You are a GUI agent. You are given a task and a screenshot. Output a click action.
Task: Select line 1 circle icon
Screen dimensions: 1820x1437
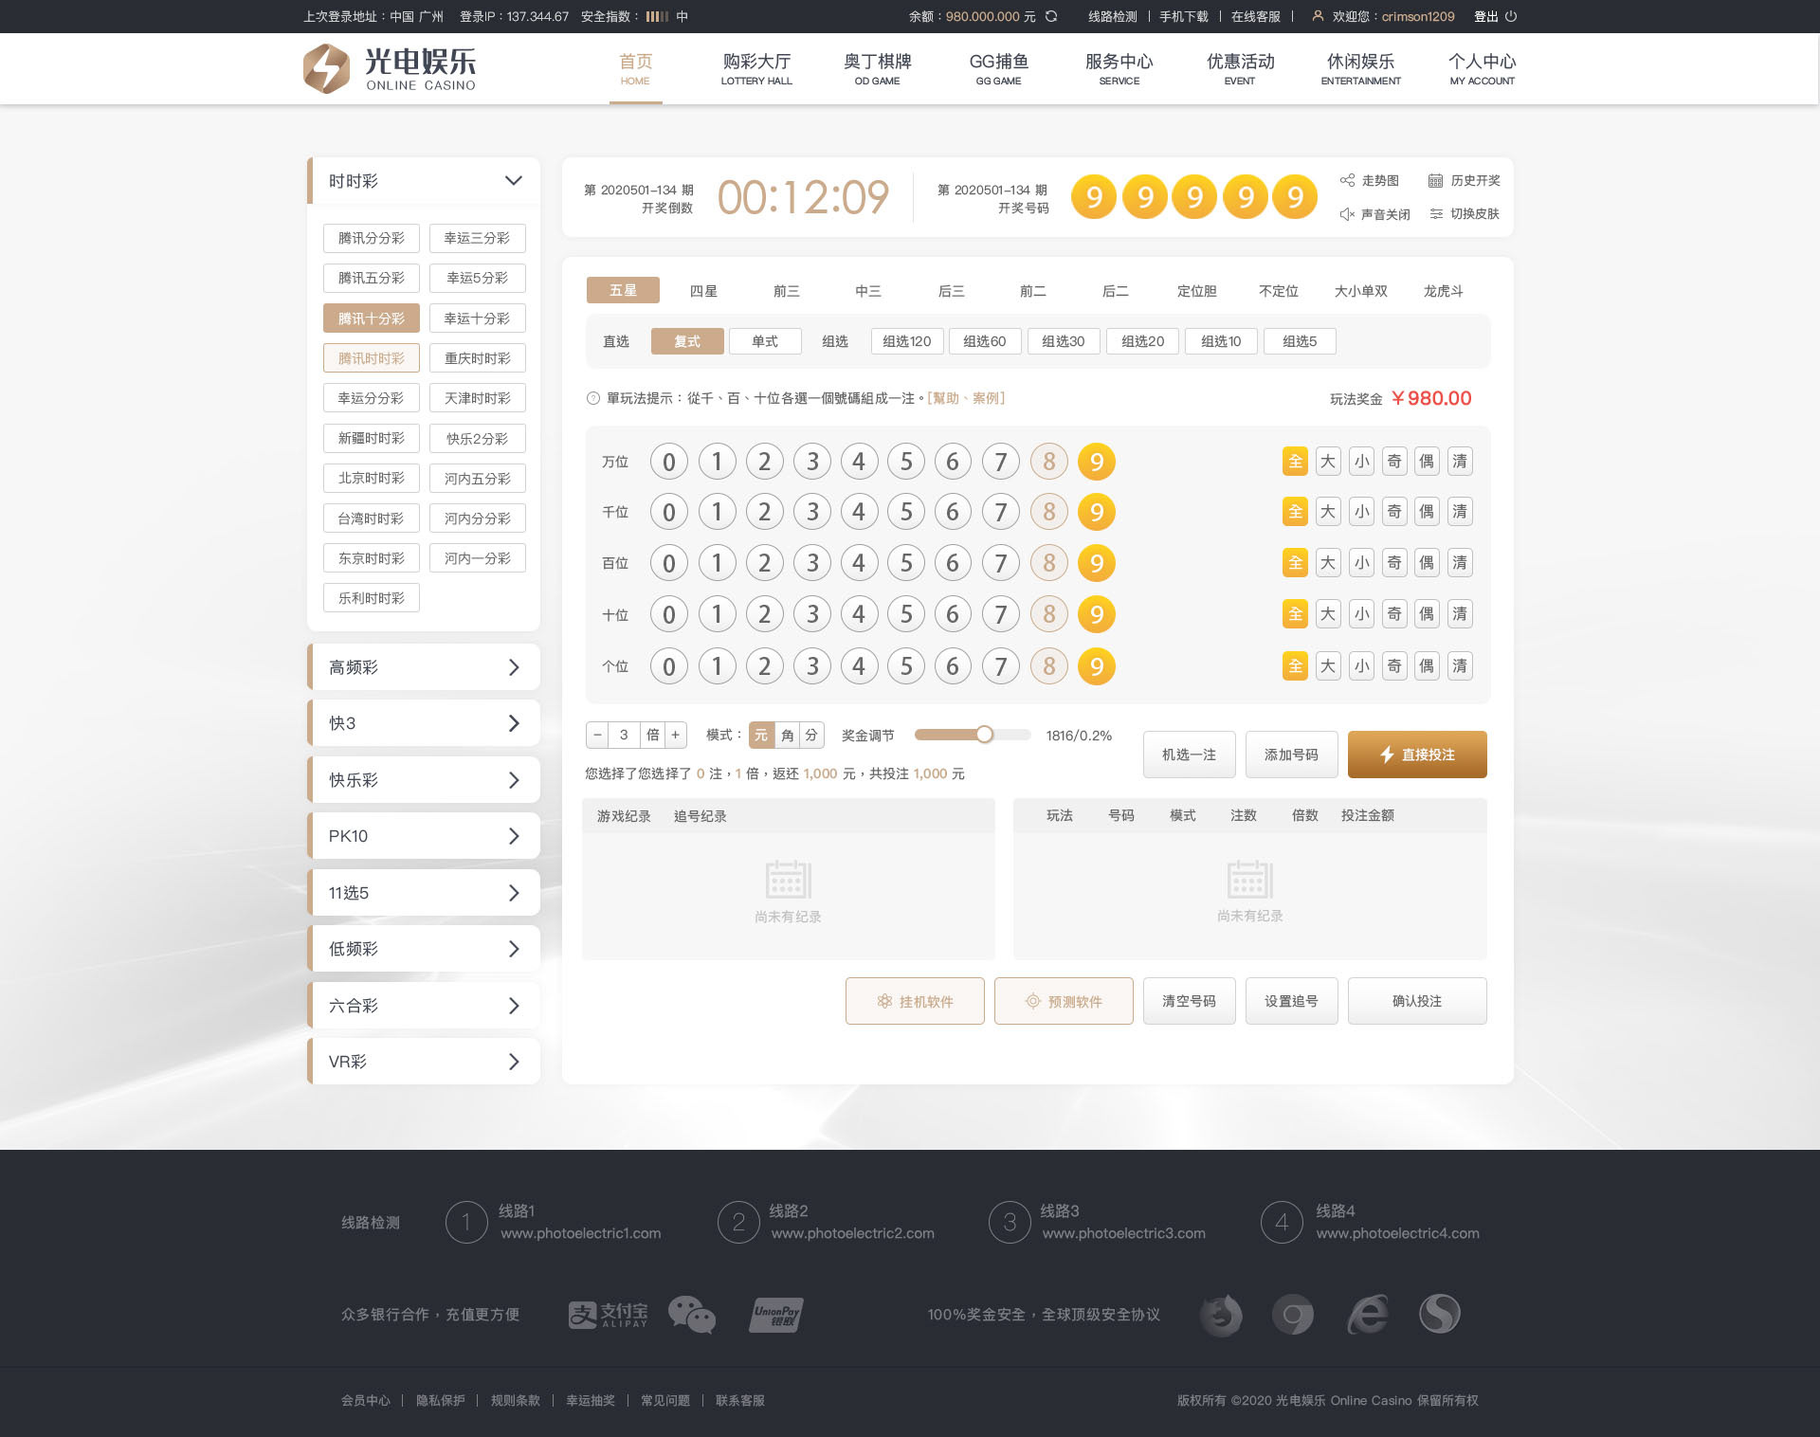466,1223
